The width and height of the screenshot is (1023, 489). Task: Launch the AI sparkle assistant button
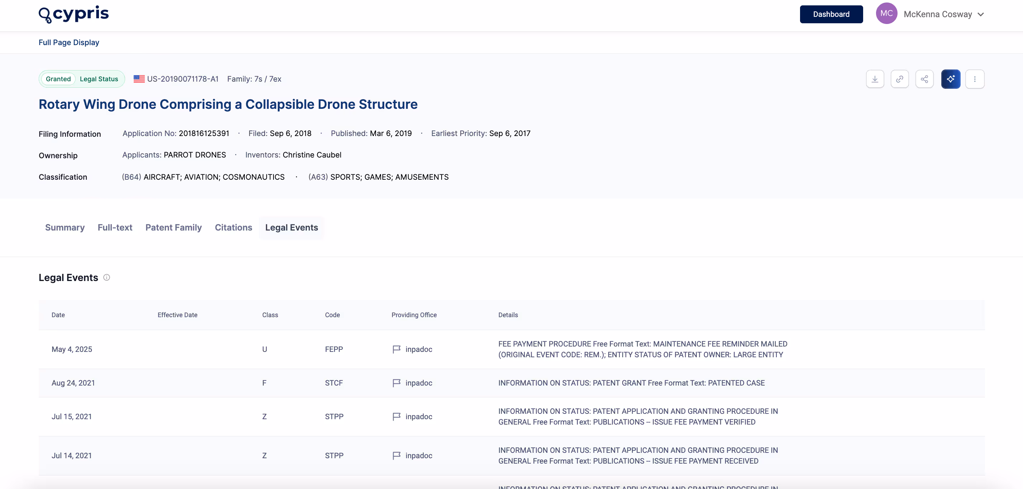coord(951,79)
